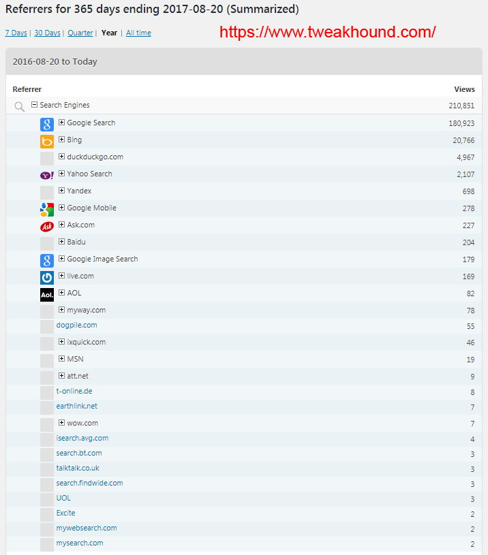The image size is (488, 555).
Task: Expand the Yandex row
Action: tap(61, 191)
